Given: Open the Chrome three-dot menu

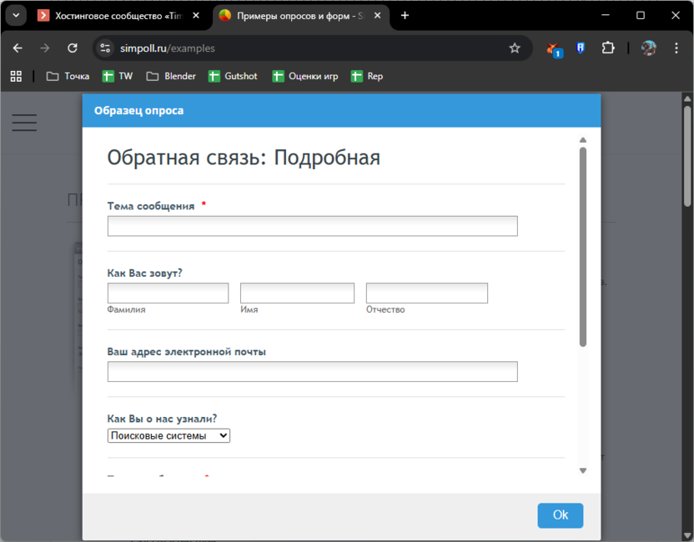Looking at the screenshot, I should click(x=677, y=48).
